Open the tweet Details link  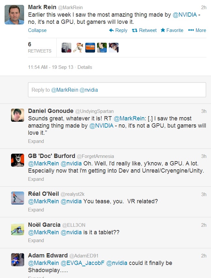pos(85,67)
